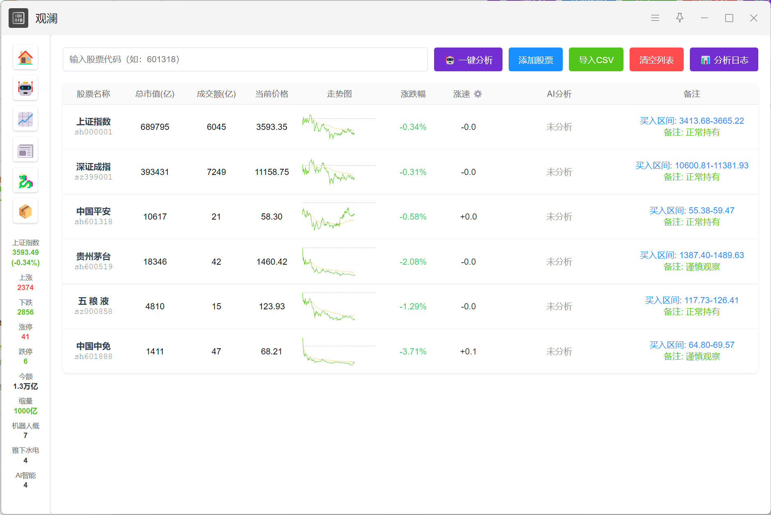The image size is (771, 515).
Task: Click buy range 55.38-59.47
Action: click(692, 211)
